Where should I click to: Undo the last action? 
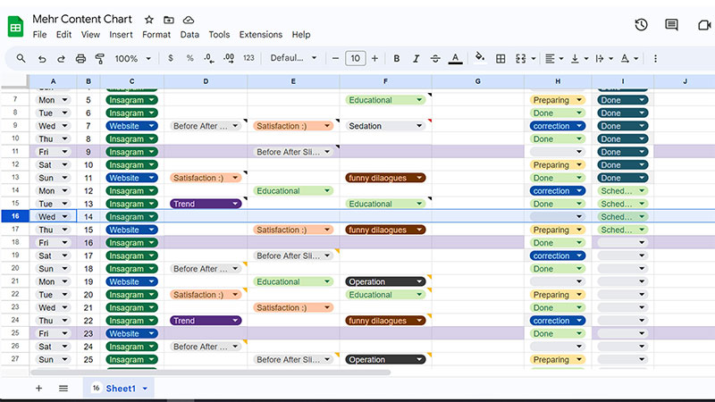[x=42, y=58]
